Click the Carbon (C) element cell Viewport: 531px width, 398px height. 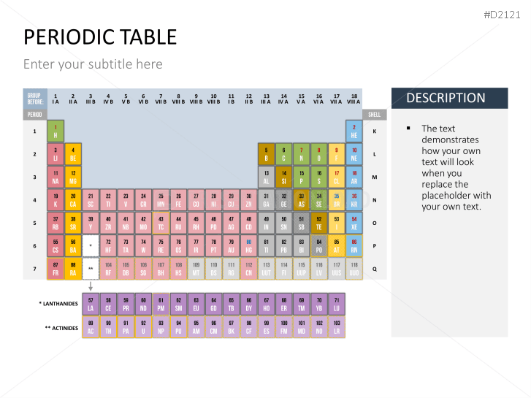coord(283,154)
